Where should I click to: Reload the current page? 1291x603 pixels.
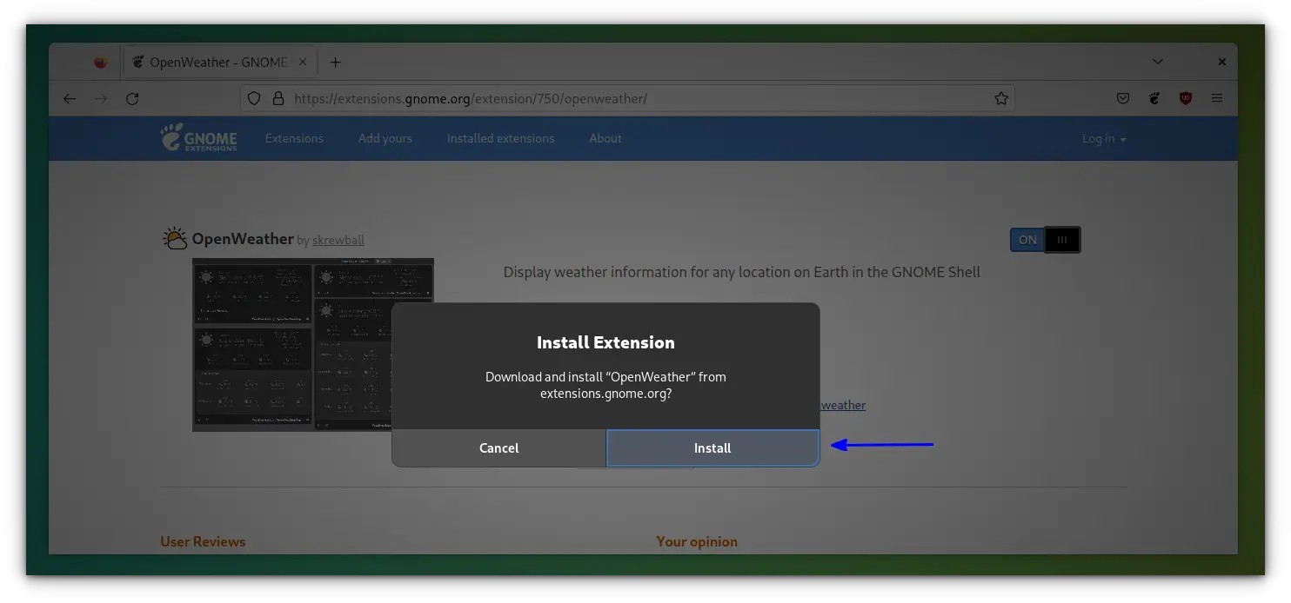pyautogui.click(x=132, y=99)
